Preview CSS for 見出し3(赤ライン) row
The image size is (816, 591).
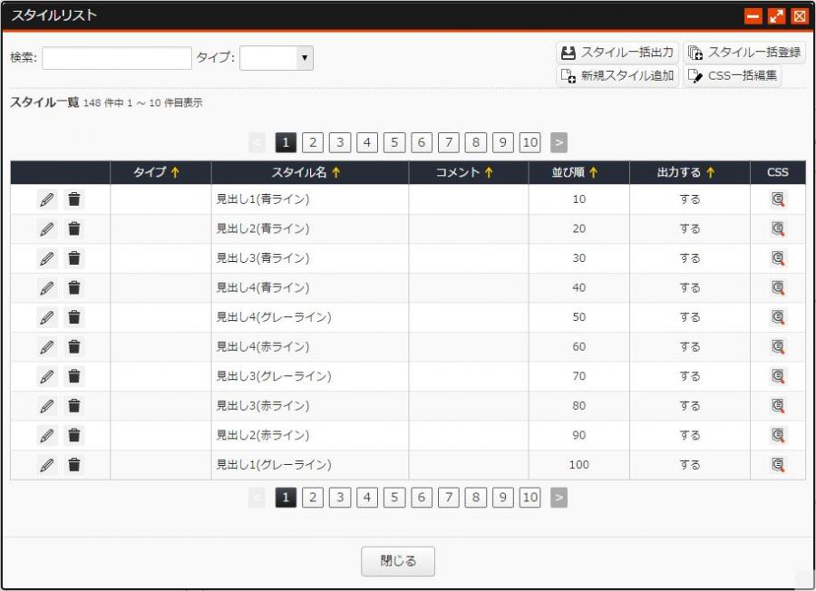[778, 406]
